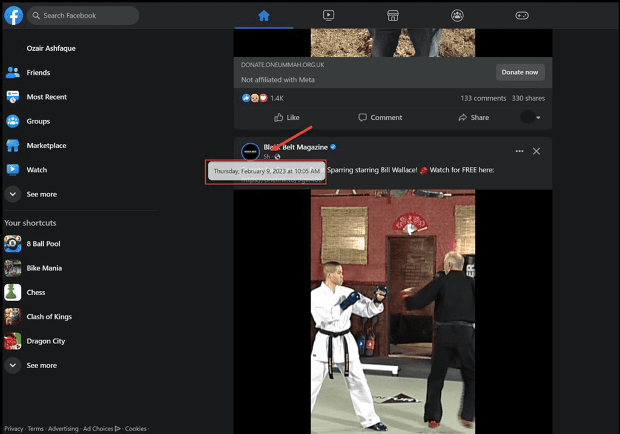Click the Donate now button
Screen dimensions: 620x434
(519, 71)
